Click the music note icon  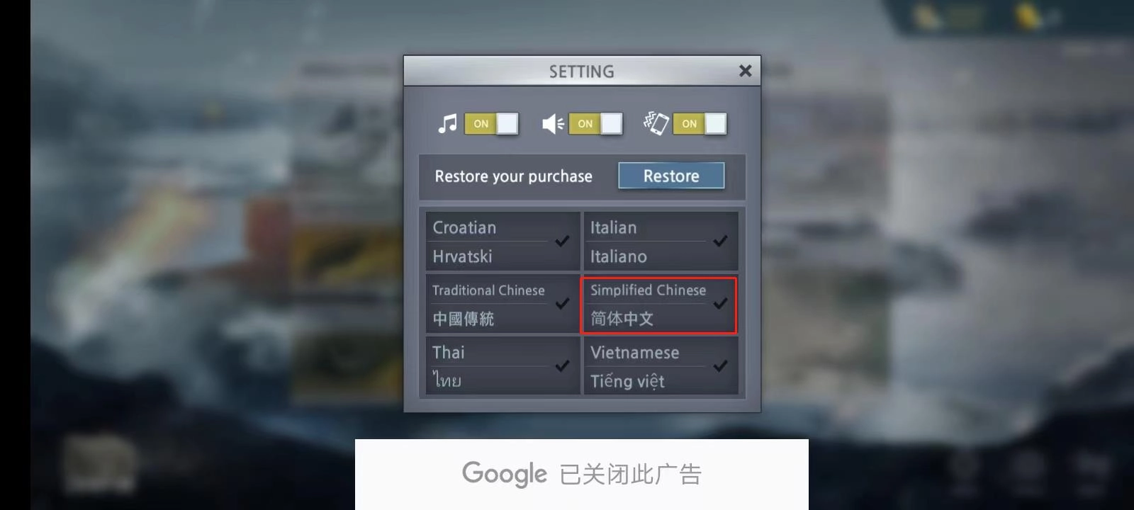click(x=447, y=124)
